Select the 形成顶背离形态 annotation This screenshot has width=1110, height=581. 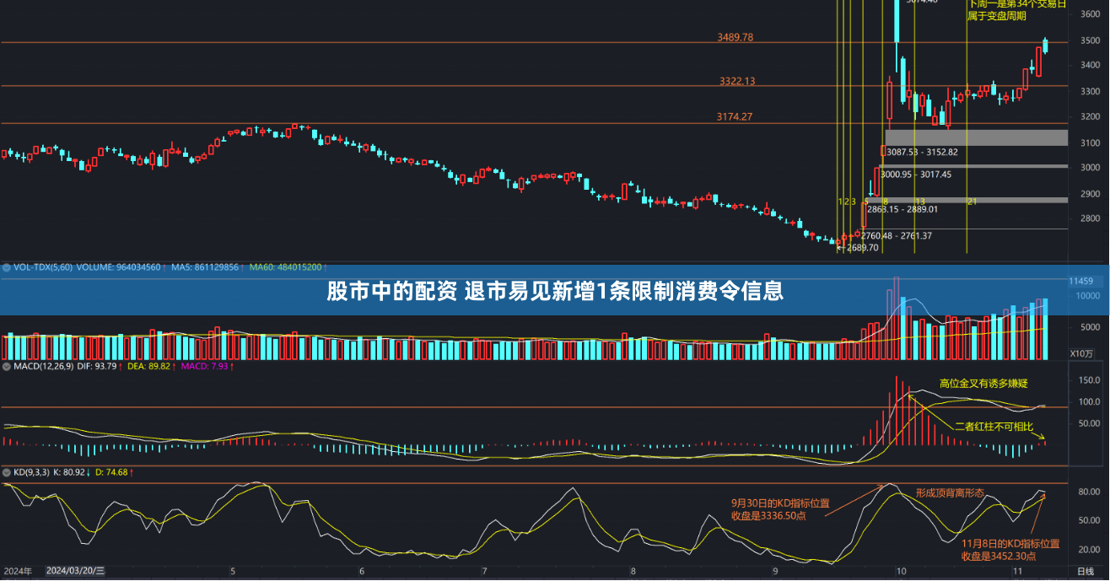(x=950, y=492)
